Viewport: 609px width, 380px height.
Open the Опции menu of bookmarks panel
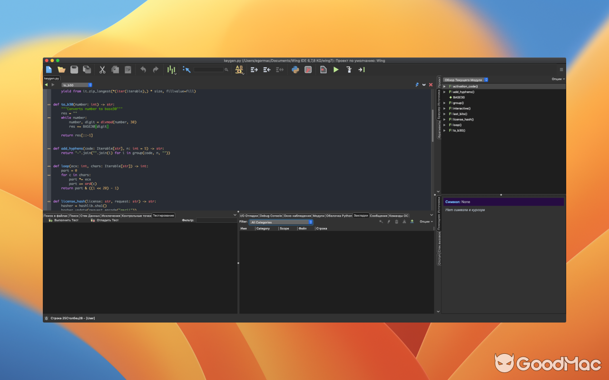[425, 221]
